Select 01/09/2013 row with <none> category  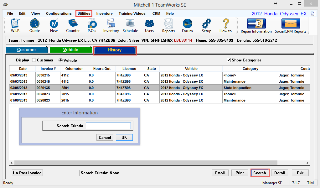(160, 94)
